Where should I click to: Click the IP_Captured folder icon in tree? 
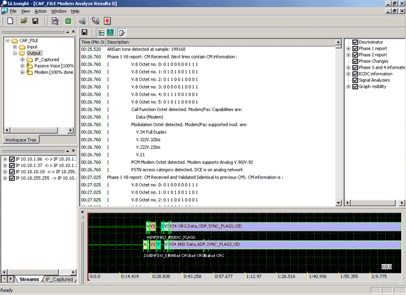(30, 60)
